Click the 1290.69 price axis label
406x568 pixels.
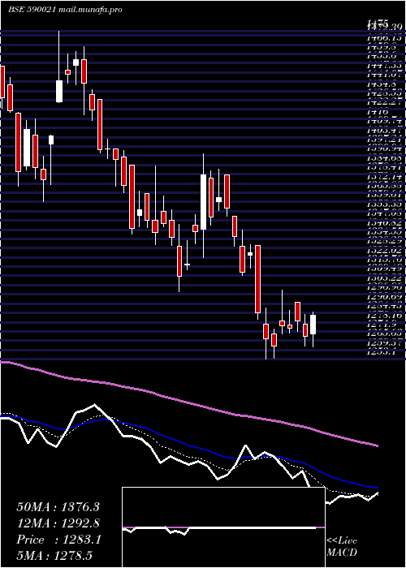coord(383,297)
